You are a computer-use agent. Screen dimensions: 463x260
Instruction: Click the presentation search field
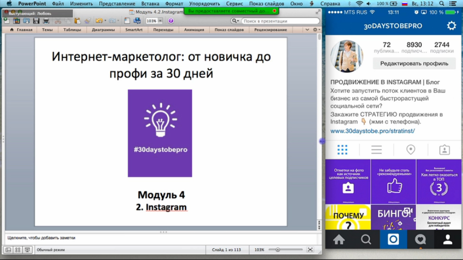(x=280, y=21)
